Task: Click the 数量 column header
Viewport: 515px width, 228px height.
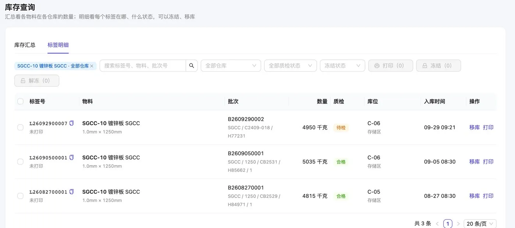Action: [x=322, y=101]
